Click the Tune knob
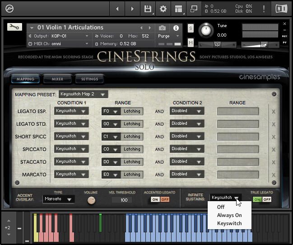Screen dimensions: 293x245 pos(206,30)
